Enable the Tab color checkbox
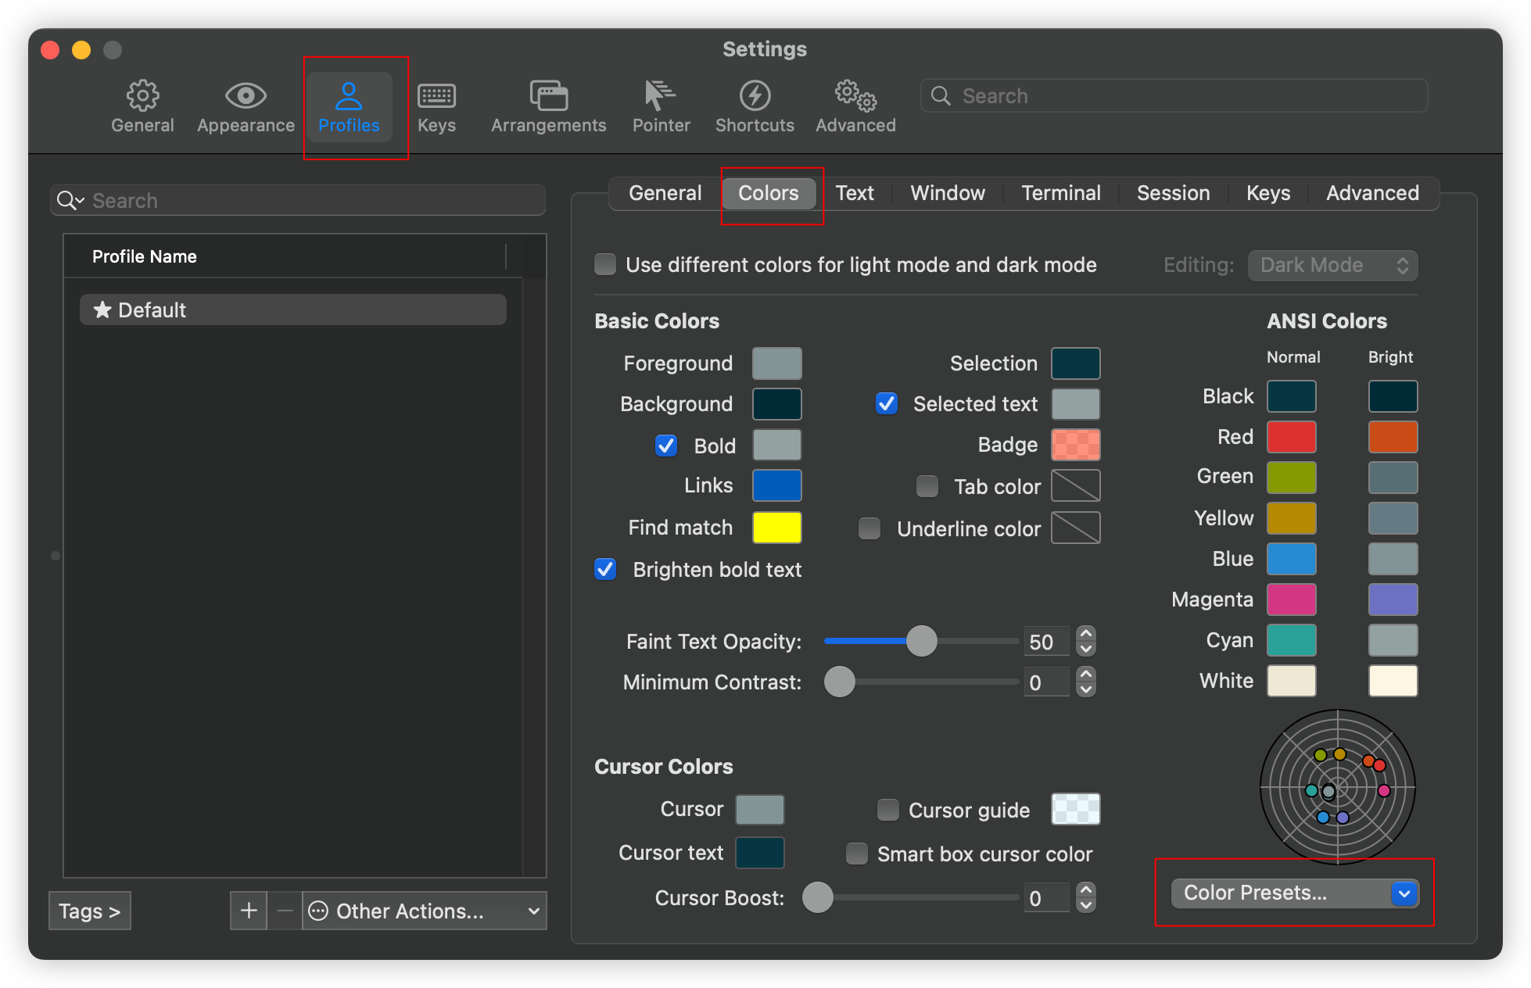Screen dimensions: 1531x988 coord(927,486)
